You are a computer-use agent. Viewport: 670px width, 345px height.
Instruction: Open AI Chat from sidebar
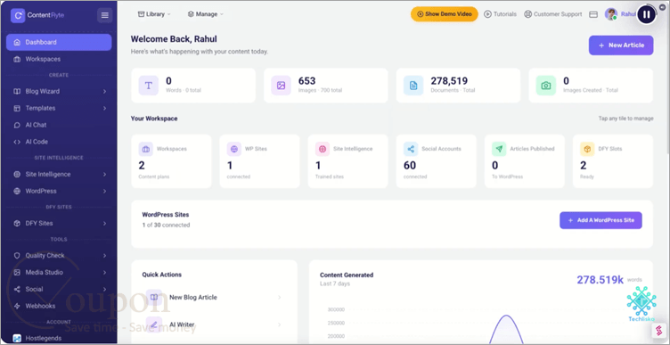[x=59, y=125]
